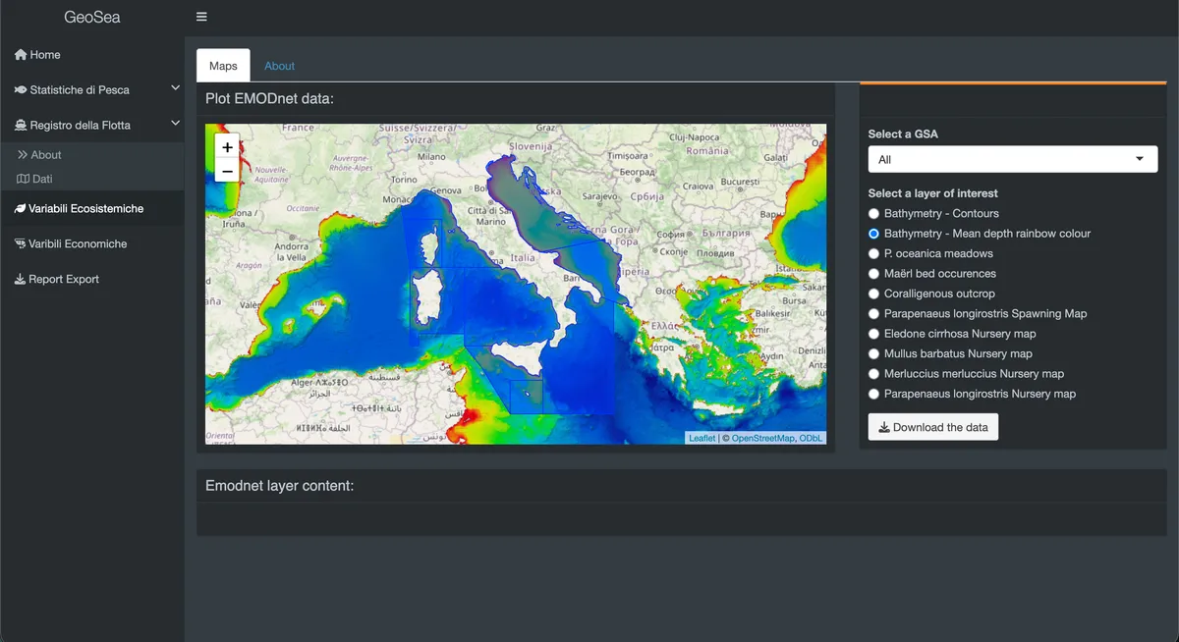Select Merluccius merluccius Nursery map

873,374
